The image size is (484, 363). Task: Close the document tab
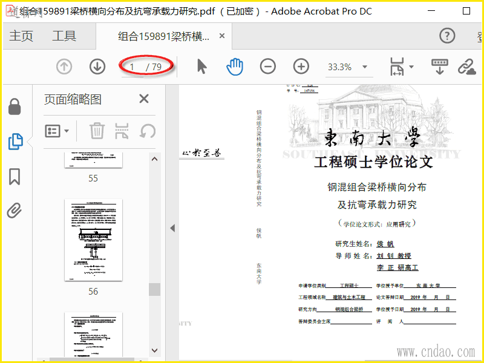(x=221, y=36)
